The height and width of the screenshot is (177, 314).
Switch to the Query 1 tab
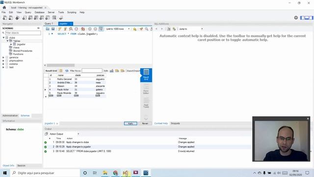(x=49, y=24)
